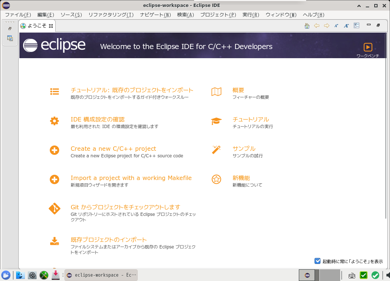390x281 pixels.
Task: Click the eclipse-workspace taskbar window button
Action: [101, 275]
